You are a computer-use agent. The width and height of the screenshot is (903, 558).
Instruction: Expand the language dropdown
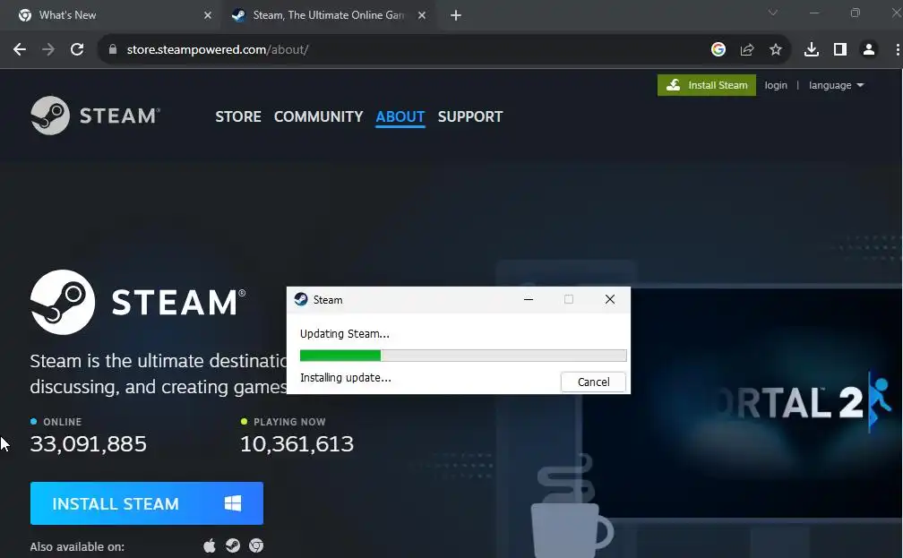click(x=836, y=85)
